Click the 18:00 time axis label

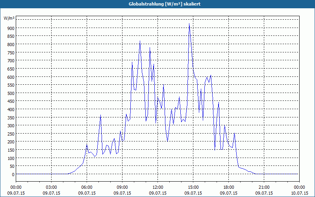[x=229, y=188]
